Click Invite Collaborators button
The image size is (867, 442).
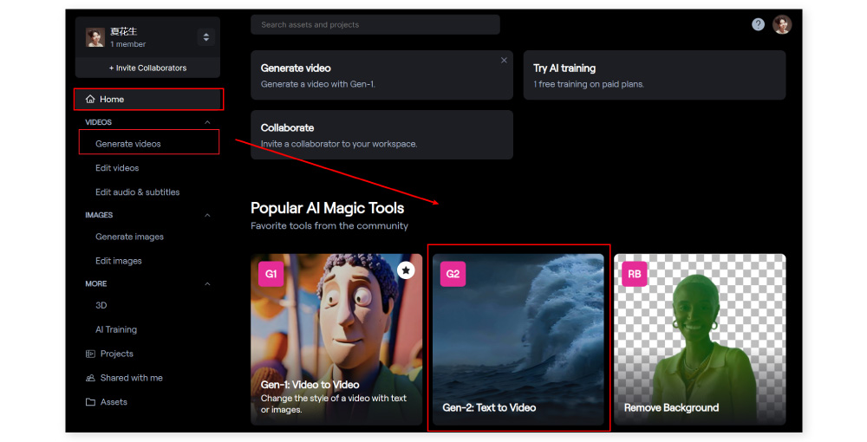coord(147,68)
